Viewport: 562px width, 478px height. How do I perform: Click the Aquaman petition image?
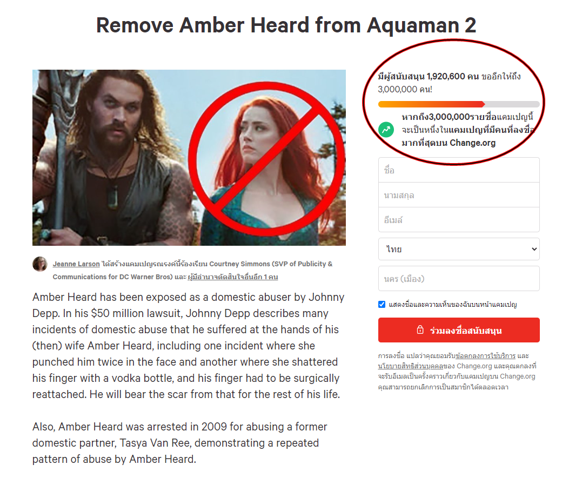(x=189, y=158)
